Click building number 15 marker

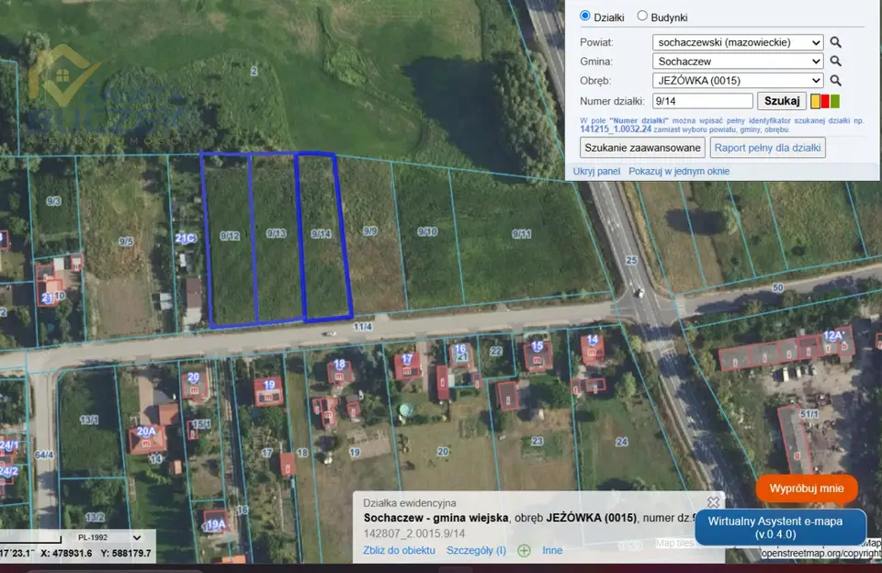point(537,346)
